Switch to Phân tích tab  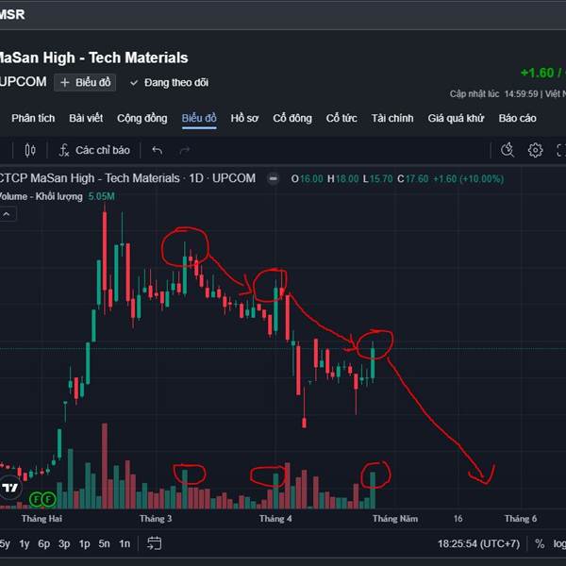33,118
